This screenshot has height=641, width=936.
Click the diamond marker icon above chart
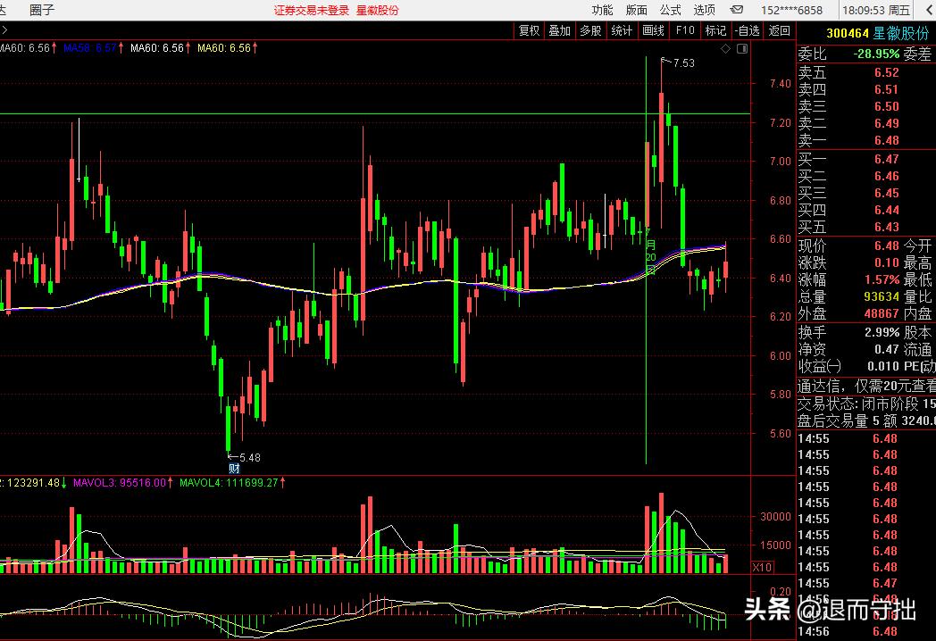(725, 49)
